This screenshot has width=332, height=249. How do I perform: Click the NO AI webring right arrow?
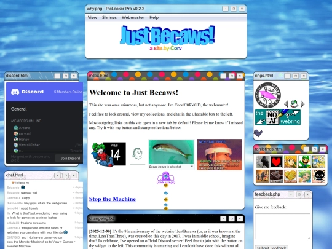coord(294,113)
